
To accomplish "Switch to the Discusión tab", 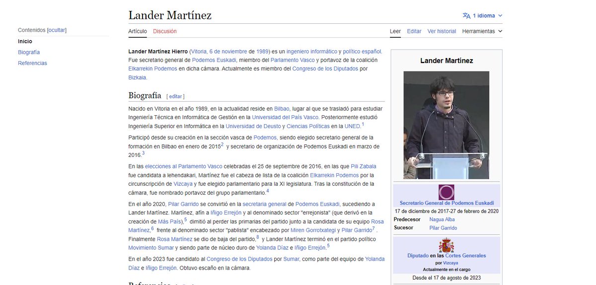I will (165, 31).
